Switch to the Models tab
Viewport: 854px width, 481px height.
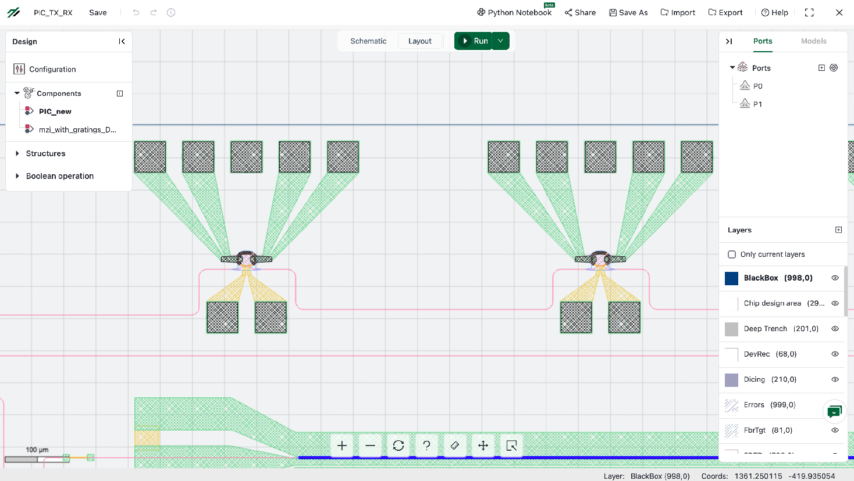pos(813,41)
